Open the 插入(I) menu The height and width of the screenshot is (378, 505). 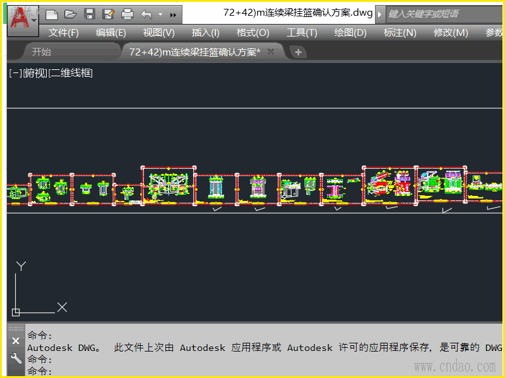coord(206,33)
